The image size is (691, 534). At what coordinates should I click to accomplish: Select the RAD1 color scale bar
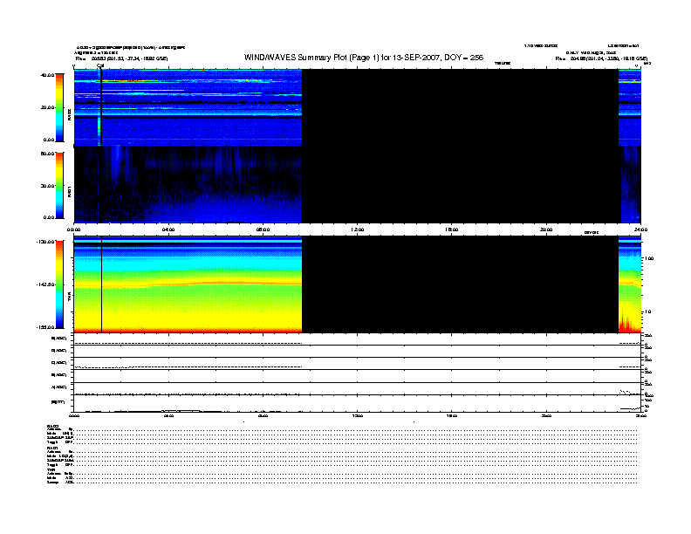tap(59, 186)
